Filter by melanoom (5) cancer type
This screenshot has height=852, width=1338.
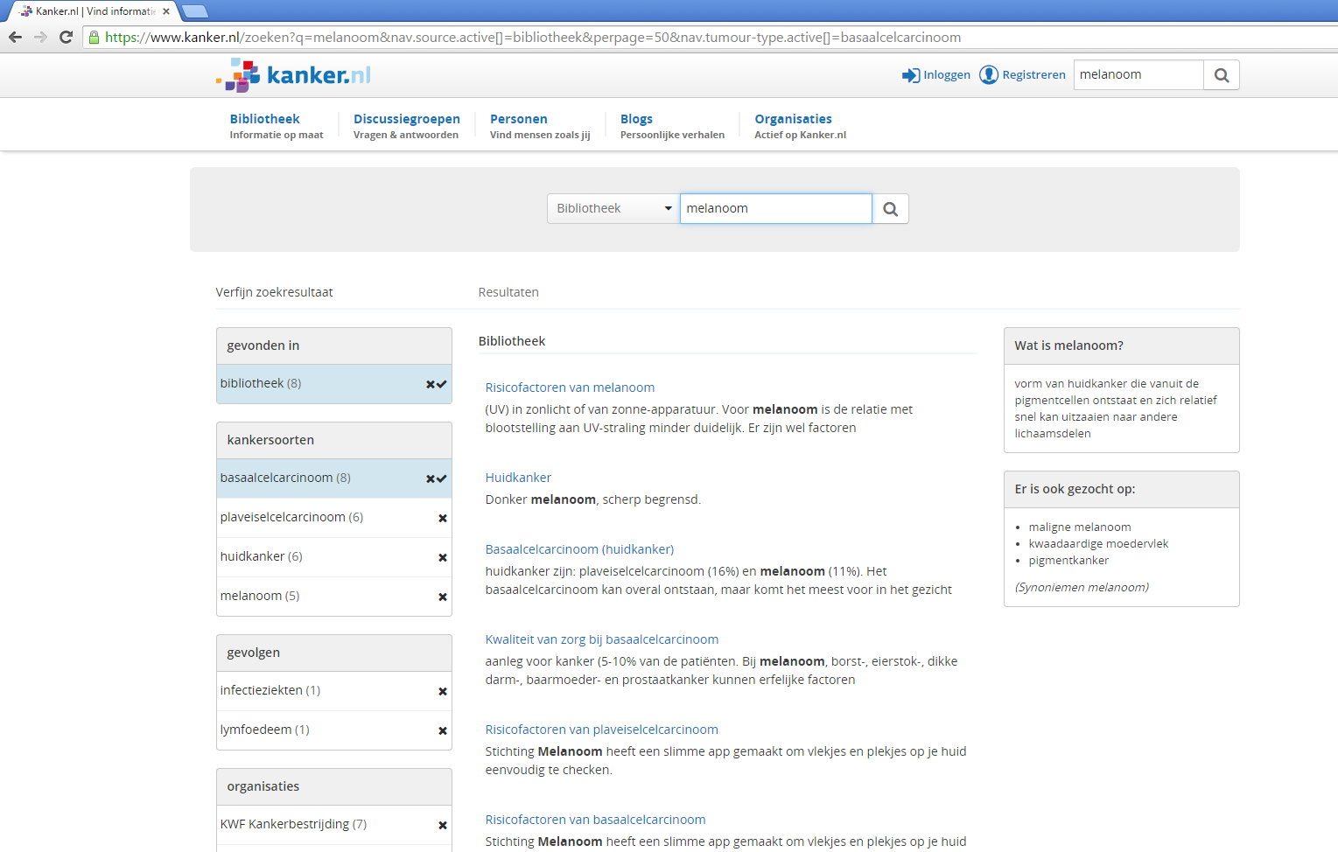pos(260,596)
